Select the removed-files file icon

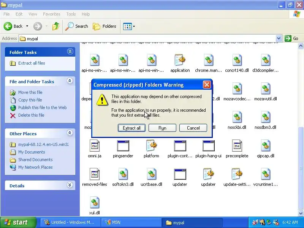[94, 174]
